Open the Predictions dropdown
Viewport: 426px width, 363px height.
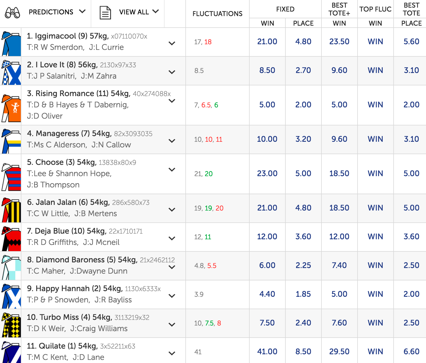(x=82, y=12)
